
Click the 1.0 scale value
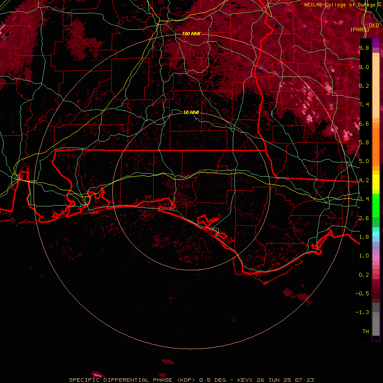click(364, 256)
